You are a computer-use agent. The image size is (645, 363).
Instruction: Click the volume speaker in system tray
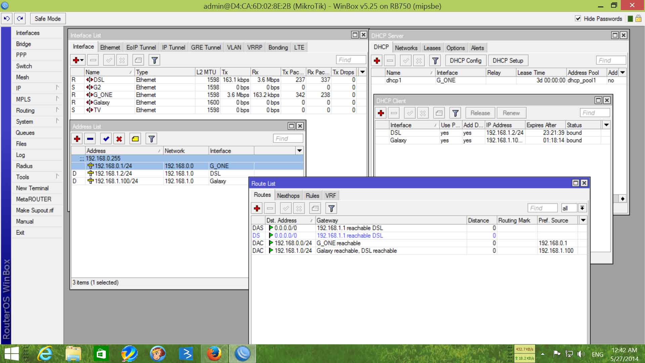[581, 354]
